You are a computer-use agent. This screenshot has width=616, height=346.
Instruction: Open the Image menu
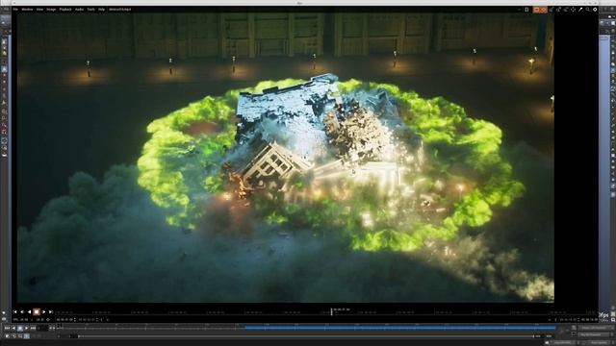click(51, 9)
